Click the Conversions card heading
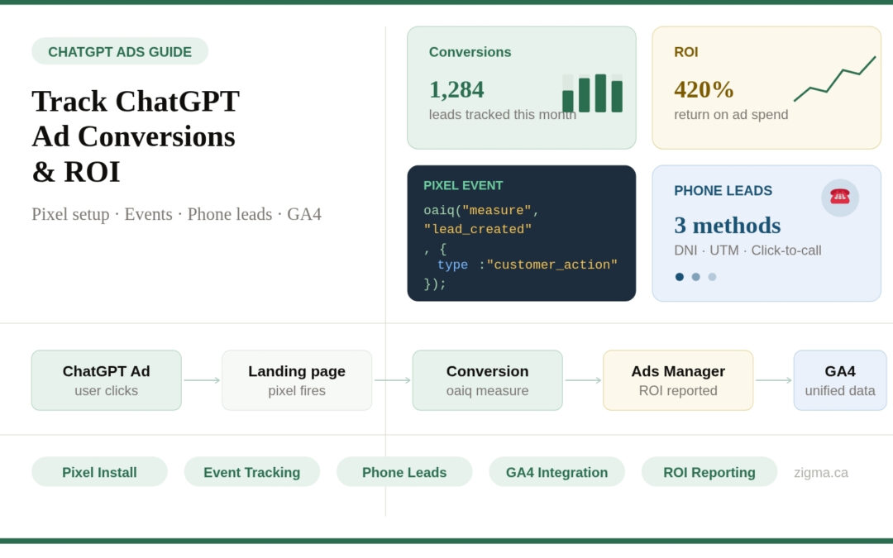The width and height of the screenshot is (893, 558). coord(470,52)
